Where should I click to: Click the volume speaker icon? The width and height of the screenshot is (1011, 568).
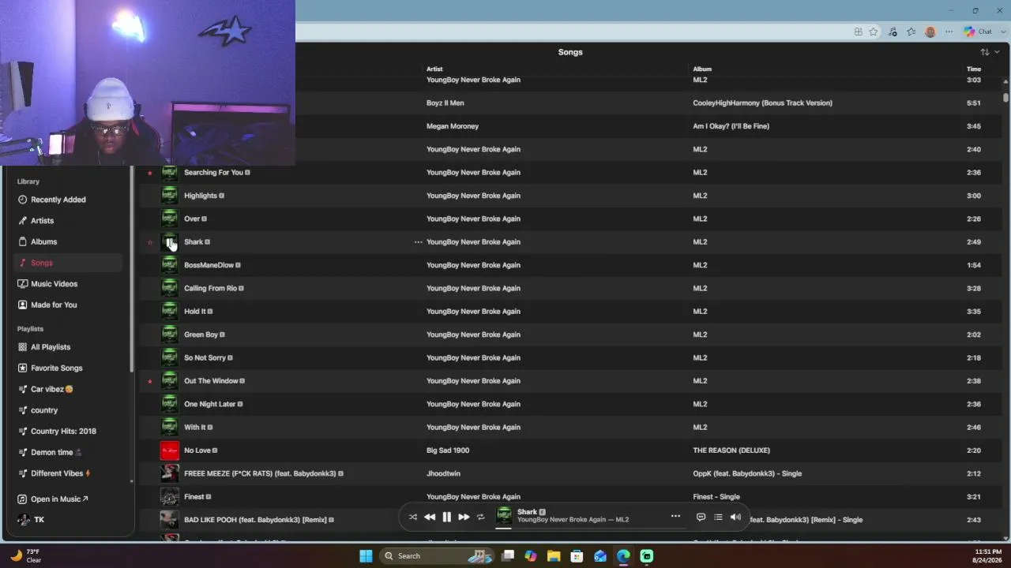point(735,517)
